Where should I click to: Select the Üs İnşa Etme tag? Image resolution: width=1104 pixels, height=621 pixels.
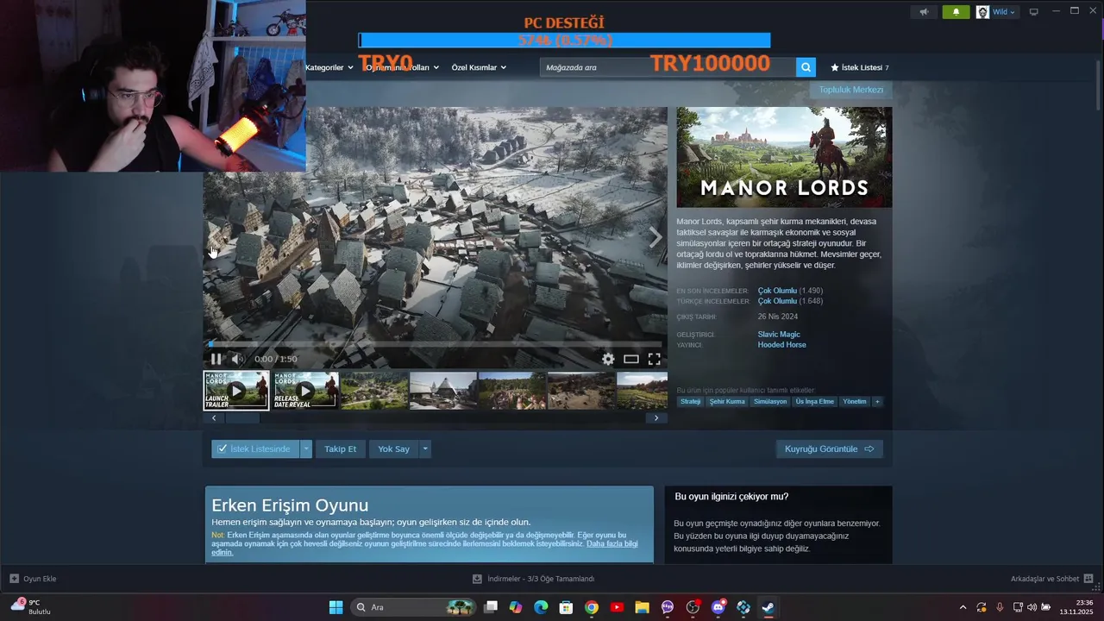click(x=815, y=402)
